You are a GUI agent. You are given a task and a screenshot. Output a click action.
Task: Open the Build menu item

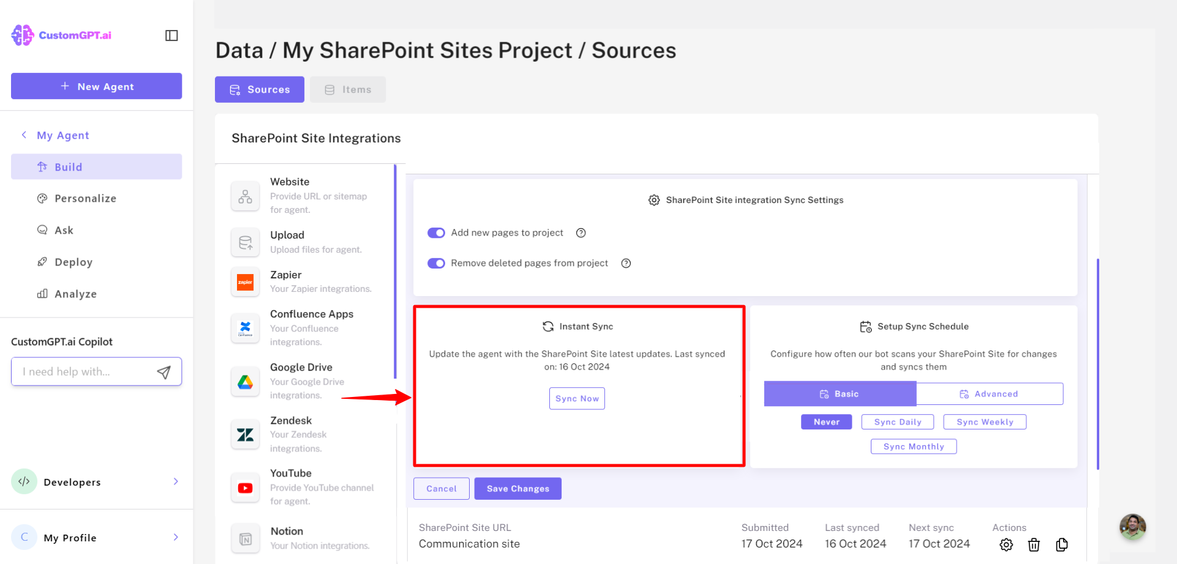[96, 167]
